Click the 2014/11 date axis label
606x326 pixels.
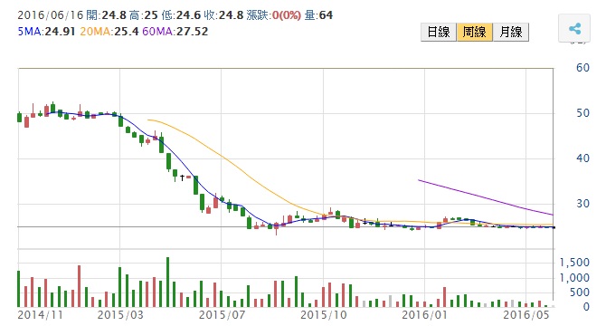pos(40,315)
